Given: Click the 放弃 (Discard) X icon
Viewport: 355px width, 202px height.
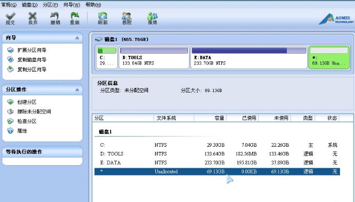Looking at the screenshot, I should click(x=33, y=16).
